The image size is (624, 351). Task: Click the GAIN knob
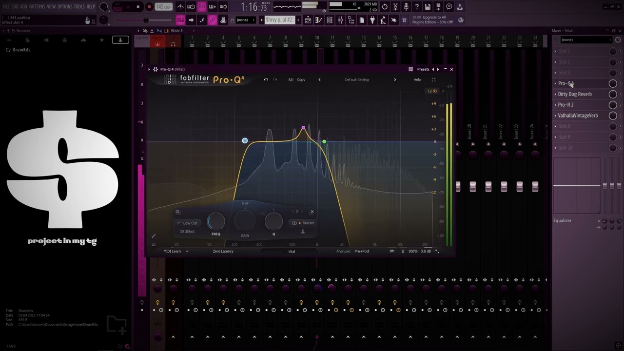[x=245, y=221]
